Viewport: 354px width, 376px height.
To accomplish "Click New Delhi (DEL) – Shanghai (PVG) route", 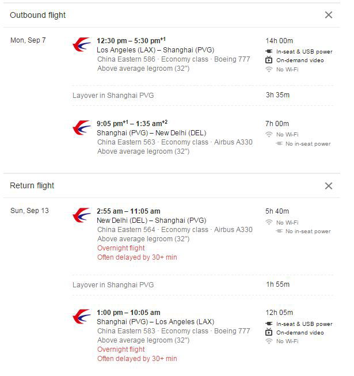I will tap(151, 221).
